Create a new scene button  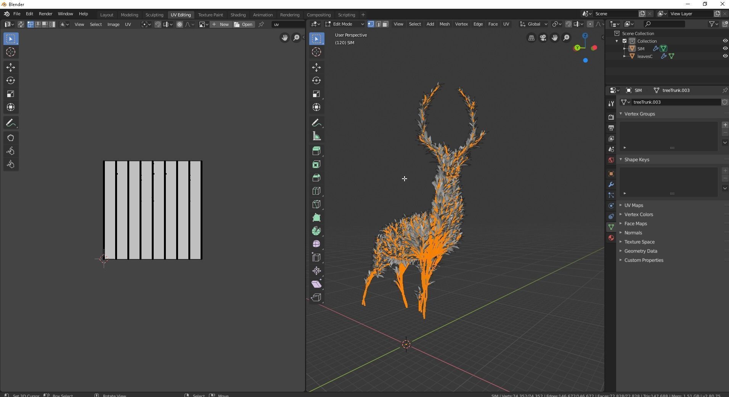tap(642, 14)
